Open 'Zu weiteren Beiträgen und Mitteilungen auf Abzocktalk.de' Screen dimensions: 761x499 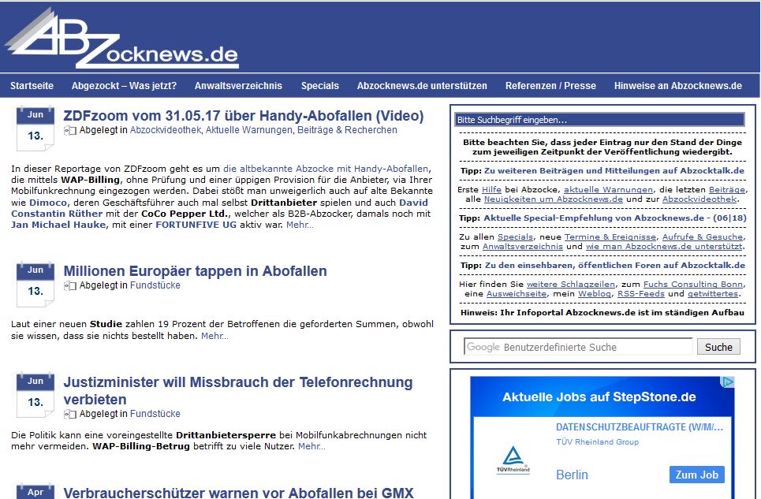614,171
